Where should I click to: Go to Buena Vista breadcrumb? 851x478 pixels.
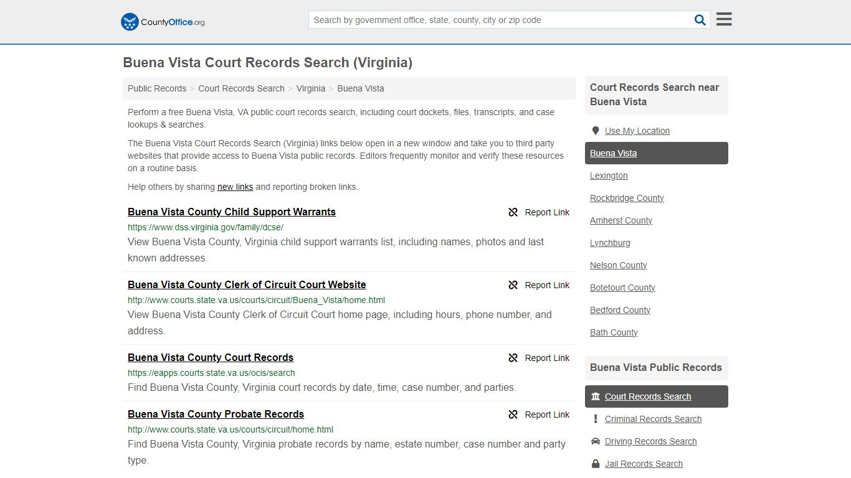pos(361,88)
